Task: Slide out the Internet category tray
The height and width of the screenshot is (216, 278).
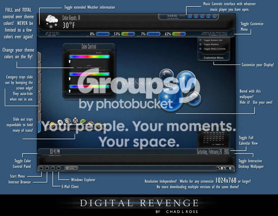Action: pos(39,58)
